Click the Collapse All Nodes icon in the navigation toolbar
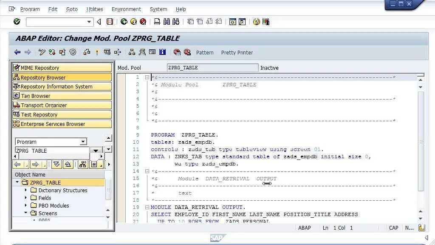 click(68, 165)
